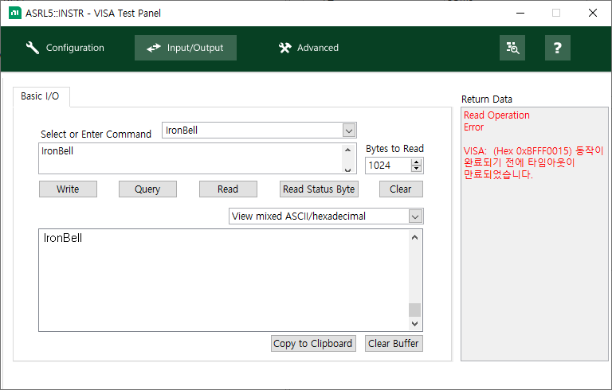This screenshot has width=612, height=390.
Task: Click the wrench icon next to Configuration
Action: 33,48
